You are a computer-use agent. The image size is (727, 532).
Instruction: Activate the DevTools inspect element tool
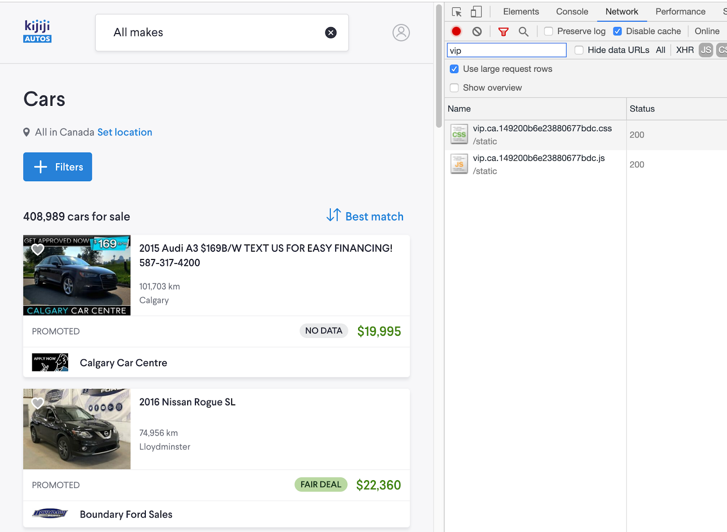coord(457,12)
